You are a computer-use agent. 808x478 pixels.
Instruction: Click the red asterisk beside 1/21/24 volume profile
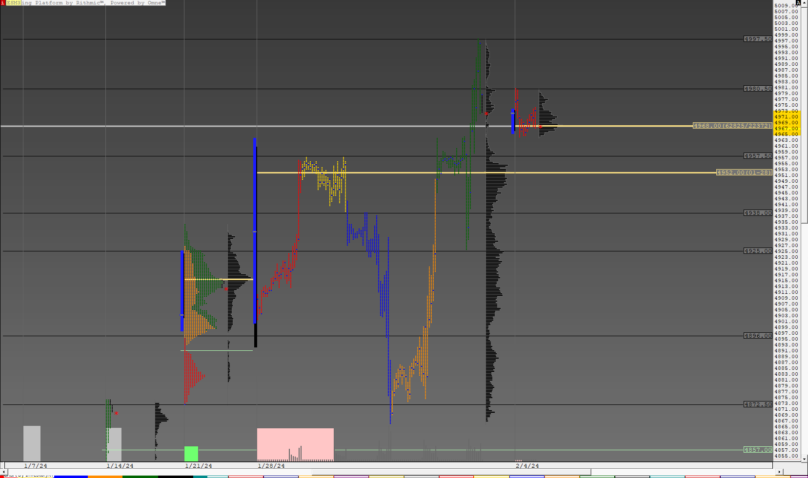click(226, 289)
